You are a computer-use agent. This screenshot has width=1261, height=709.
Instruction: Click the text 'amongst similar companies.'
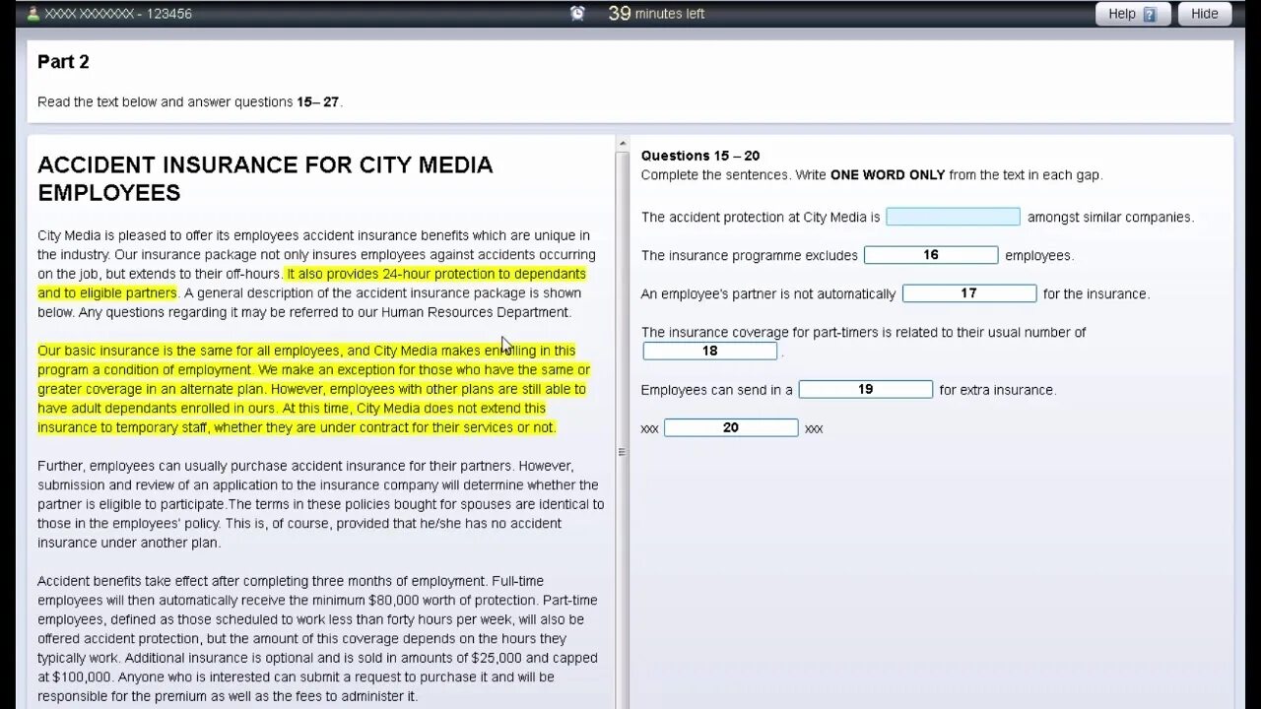tap(1110, 217)
